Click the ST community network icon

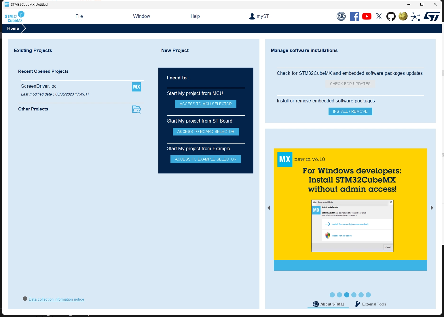coord(415,16)
